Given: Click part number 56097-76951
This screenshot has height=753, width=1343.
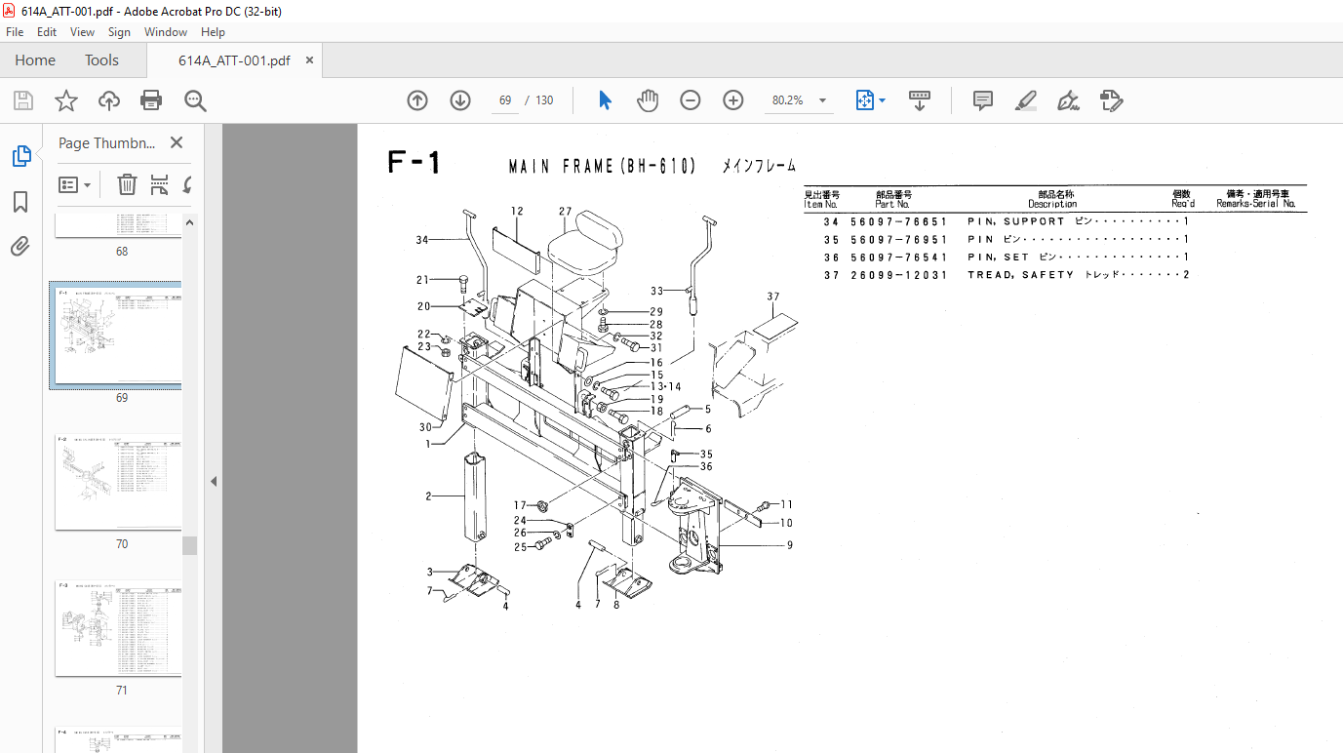Looking at the screenshot, I should 898,239.
